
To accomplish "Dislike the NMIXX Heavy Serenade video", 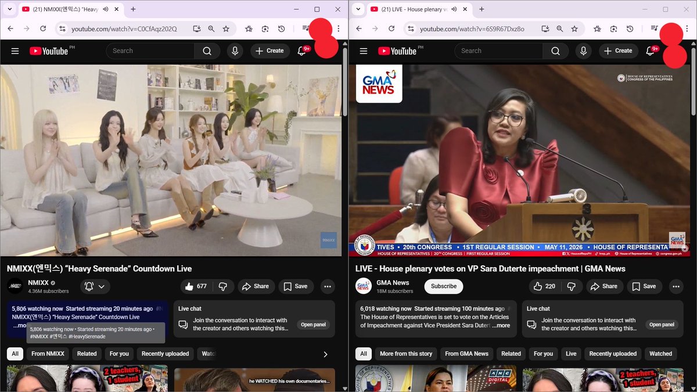I will (x=223, y=286).
